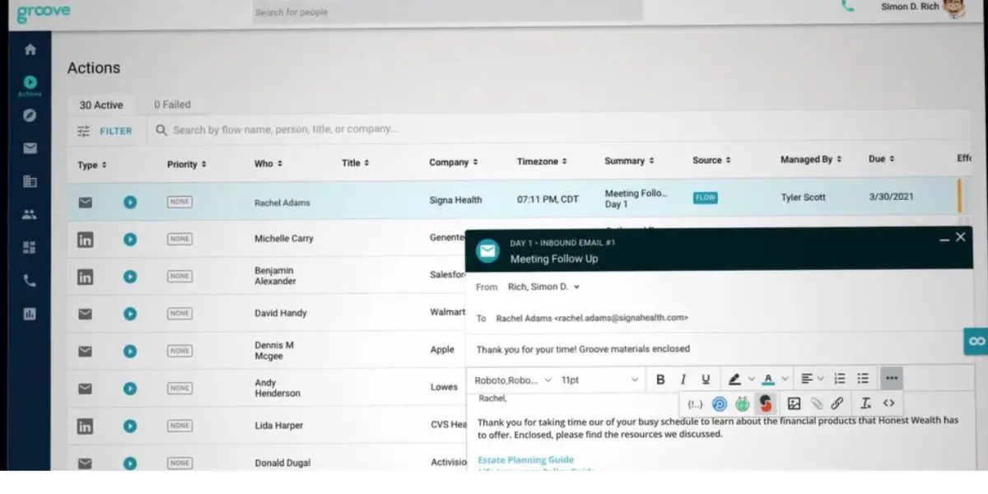Open the phone icon in the sidebar
Image resolution: width=988 pixels, height=494 pixels.
pyautogui.click(x=30, y=281)
